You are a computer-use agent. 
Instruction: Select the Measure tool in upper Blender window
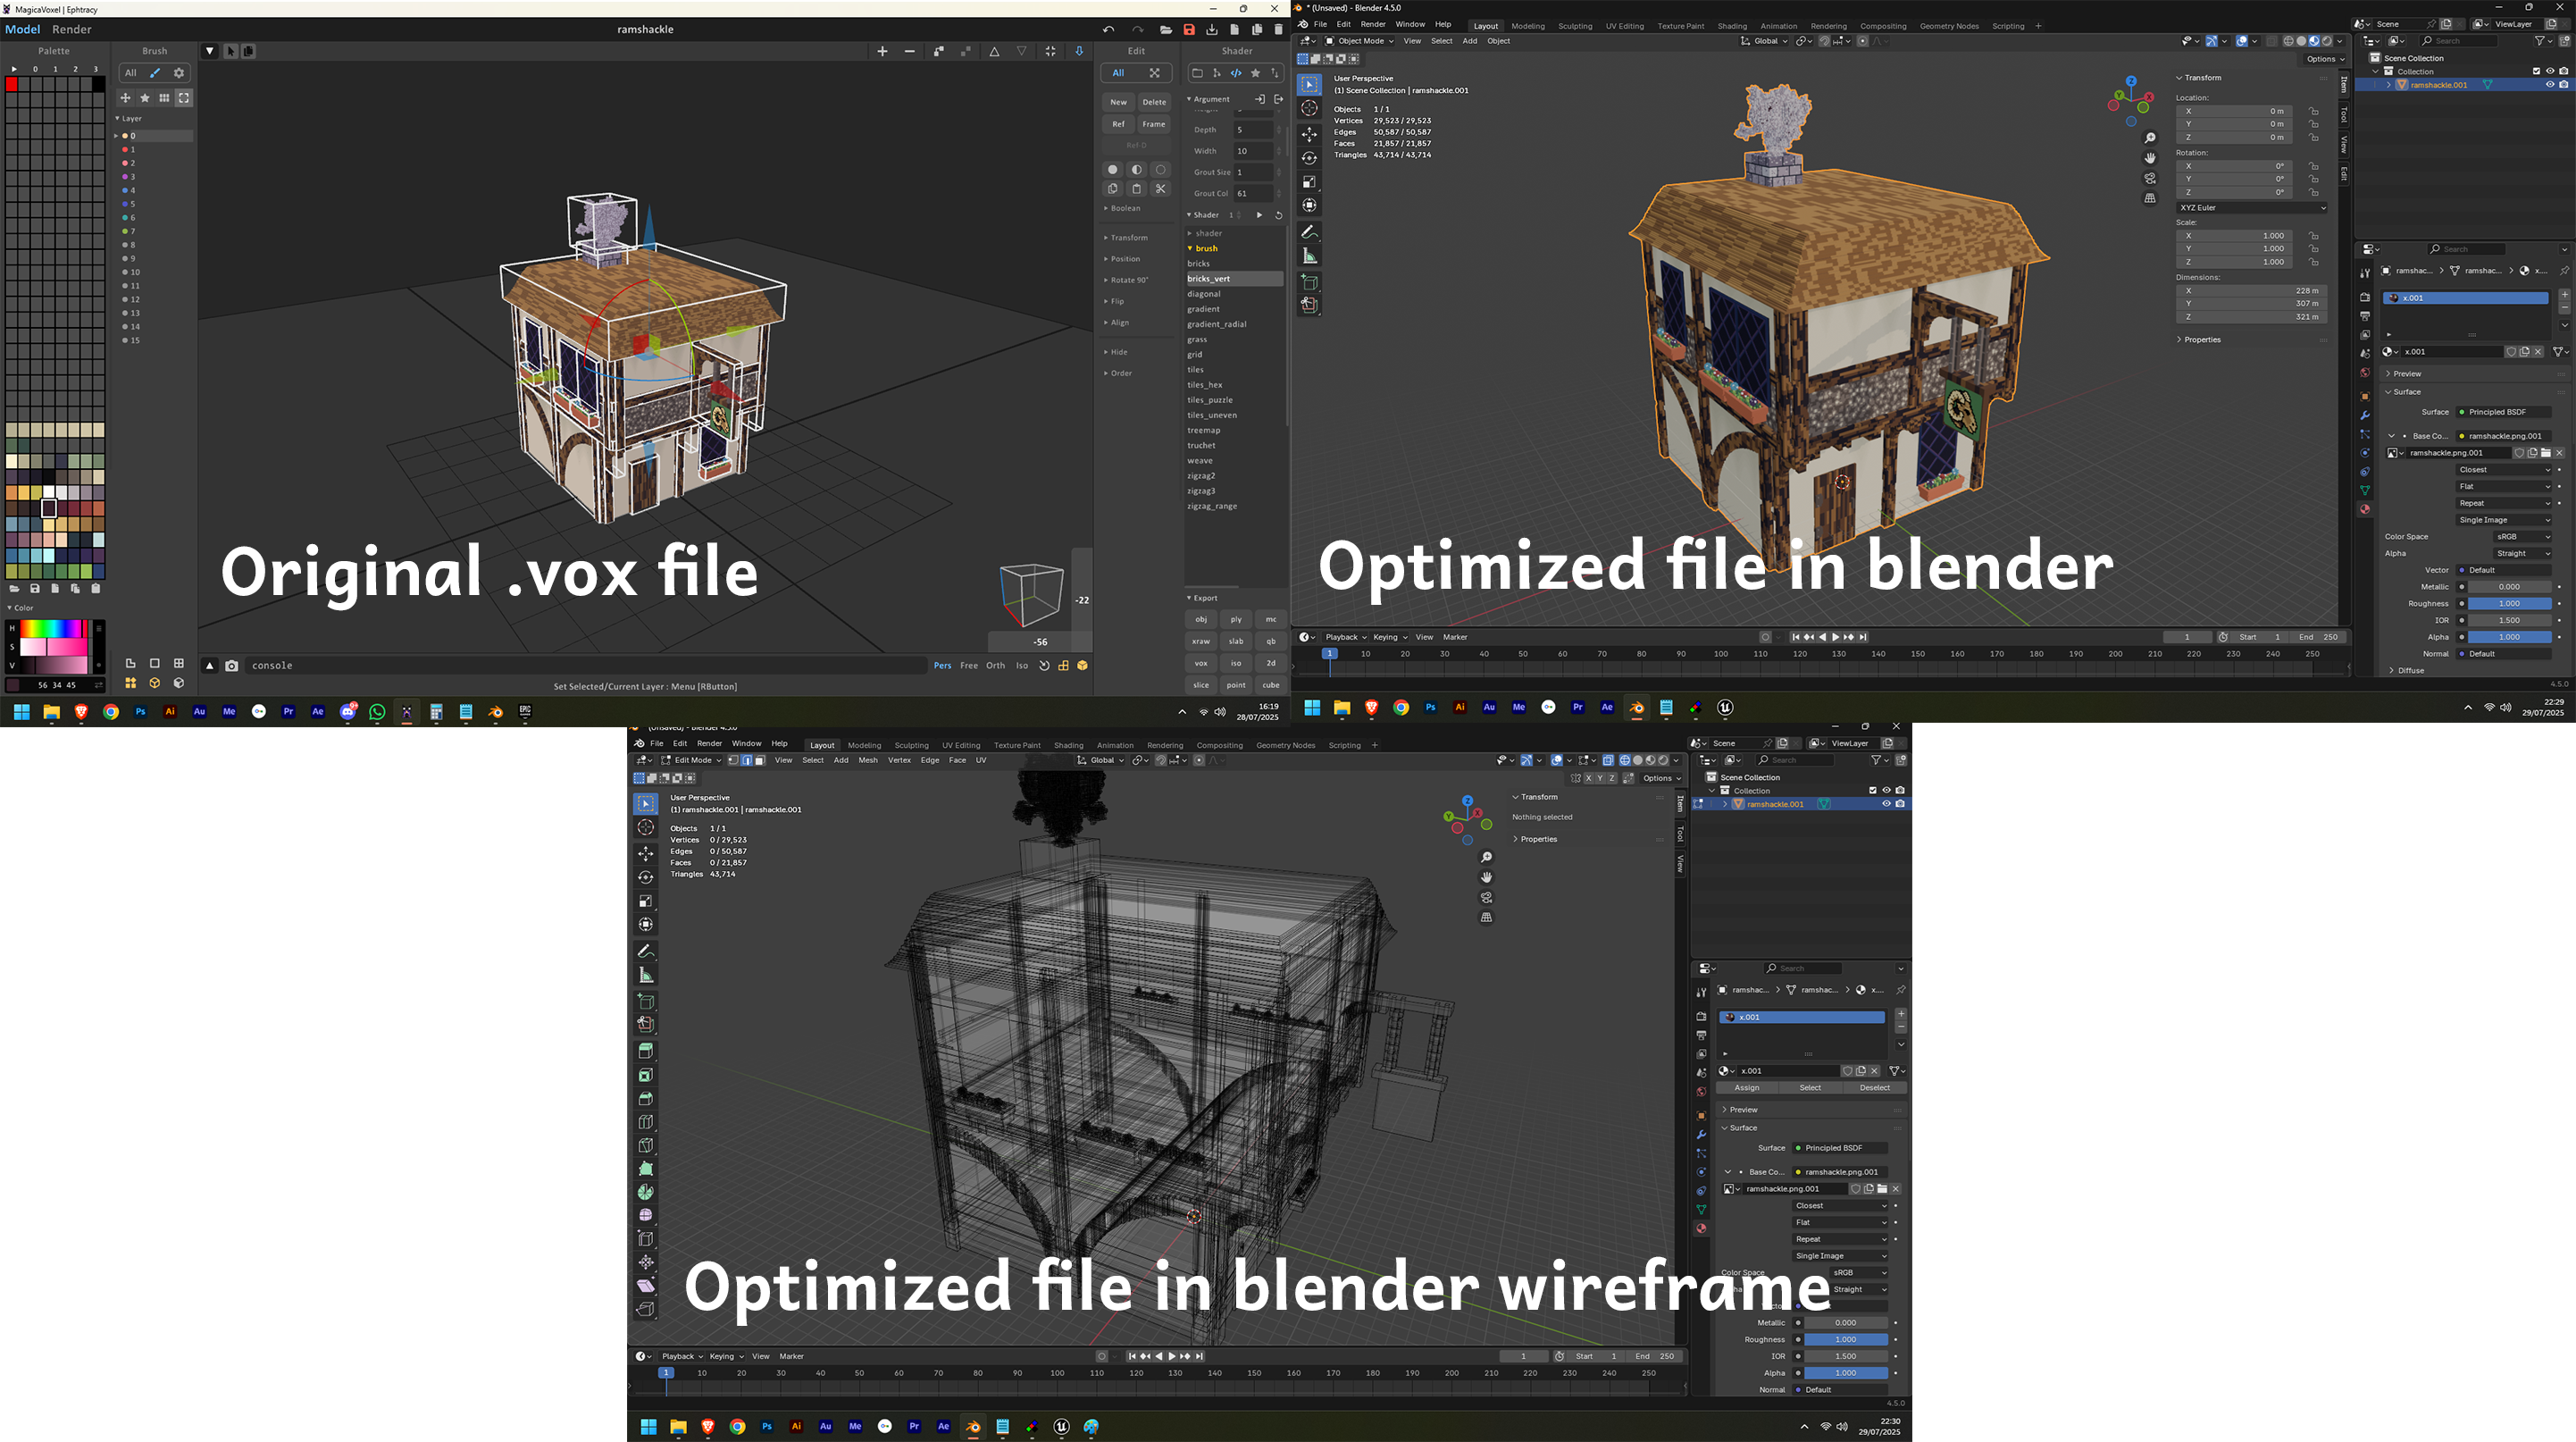pyautogui.click(x=1309, y=256)
